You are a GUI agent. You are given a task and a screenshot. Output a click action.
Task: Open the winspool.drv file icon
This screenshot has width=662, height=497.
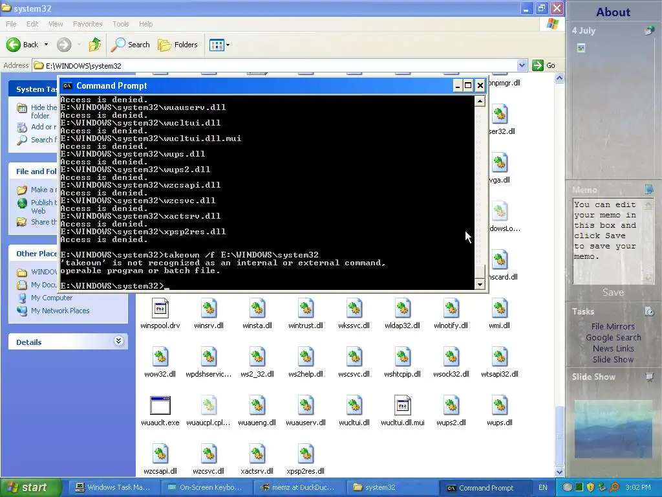(x=160, y=309)
